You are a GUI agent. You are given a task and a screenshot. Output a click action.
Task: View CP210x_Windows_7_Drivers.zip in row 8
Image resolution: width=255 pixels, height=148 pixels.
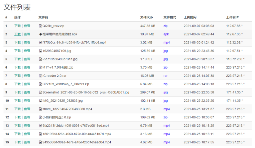point(27,84)
